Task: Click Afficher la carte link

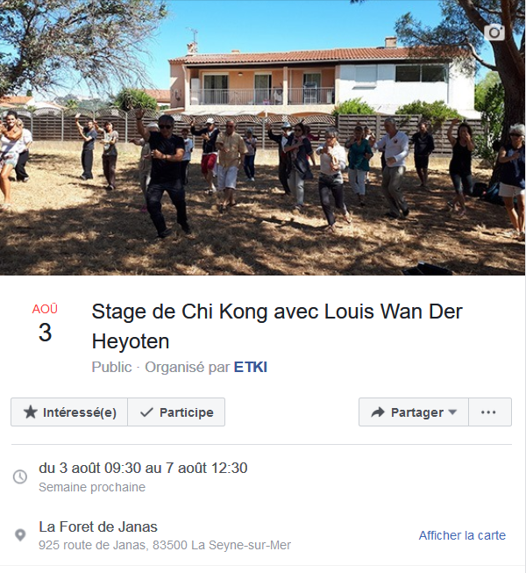Action: 462,535
